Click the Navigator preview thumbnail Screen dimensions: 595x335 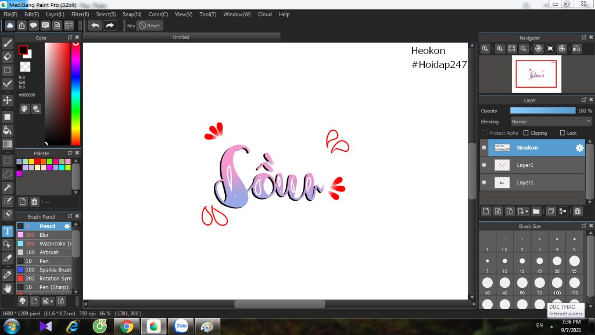point(536,74)
